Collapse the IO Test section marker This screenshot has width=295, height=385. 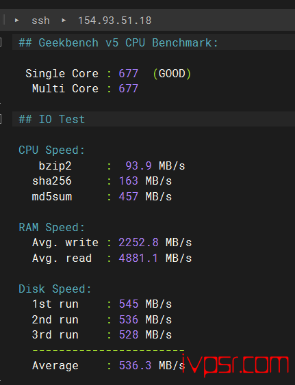pyautogui.click(x=1, y=119)
